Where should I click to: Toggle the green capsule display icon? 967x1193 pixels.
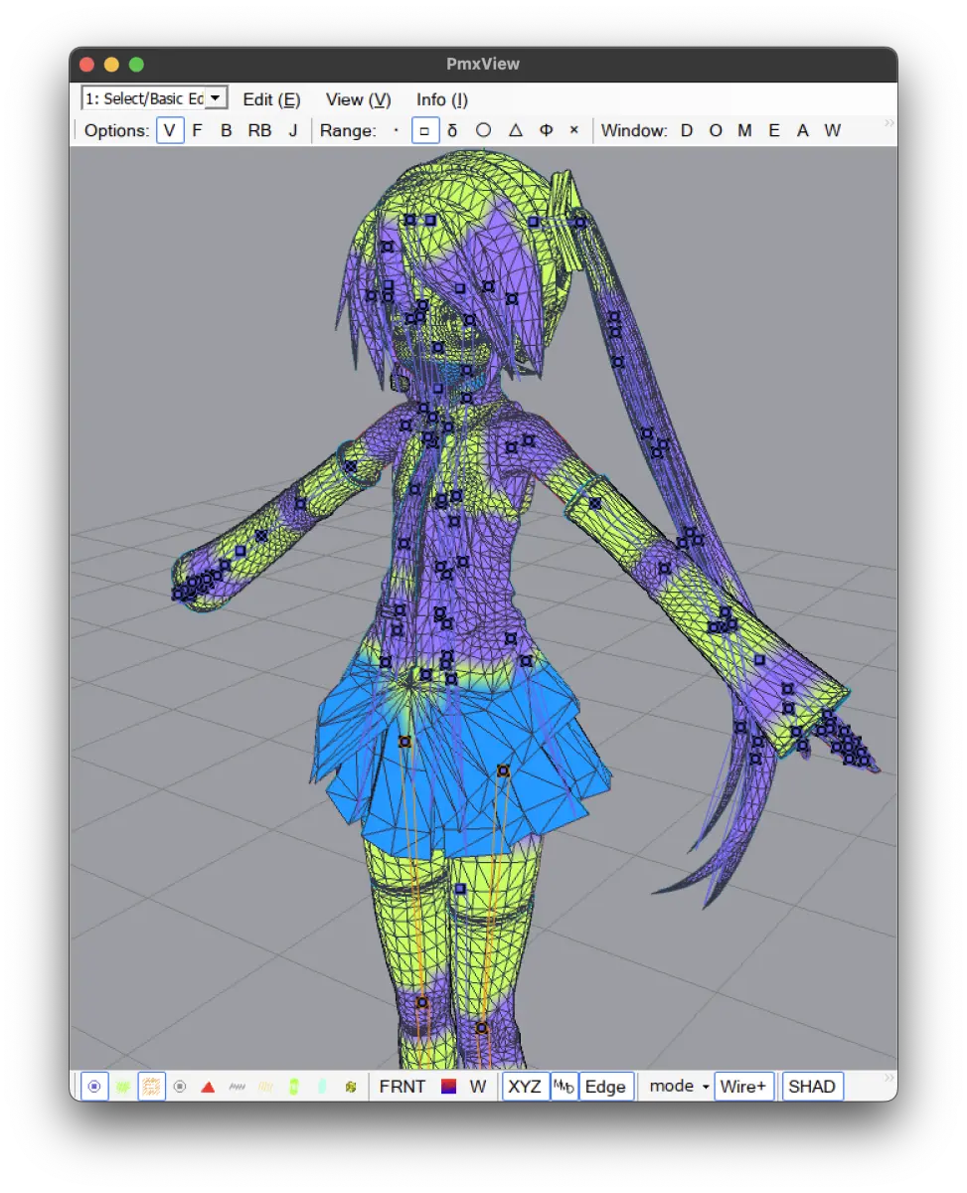[293, 1087]
